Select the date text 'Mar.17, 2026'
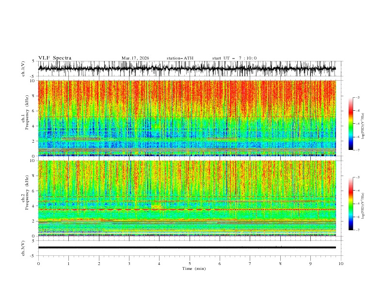 tap(135, 58)
